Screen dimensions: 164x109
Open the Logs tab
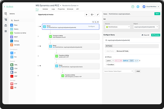[53, 9]
